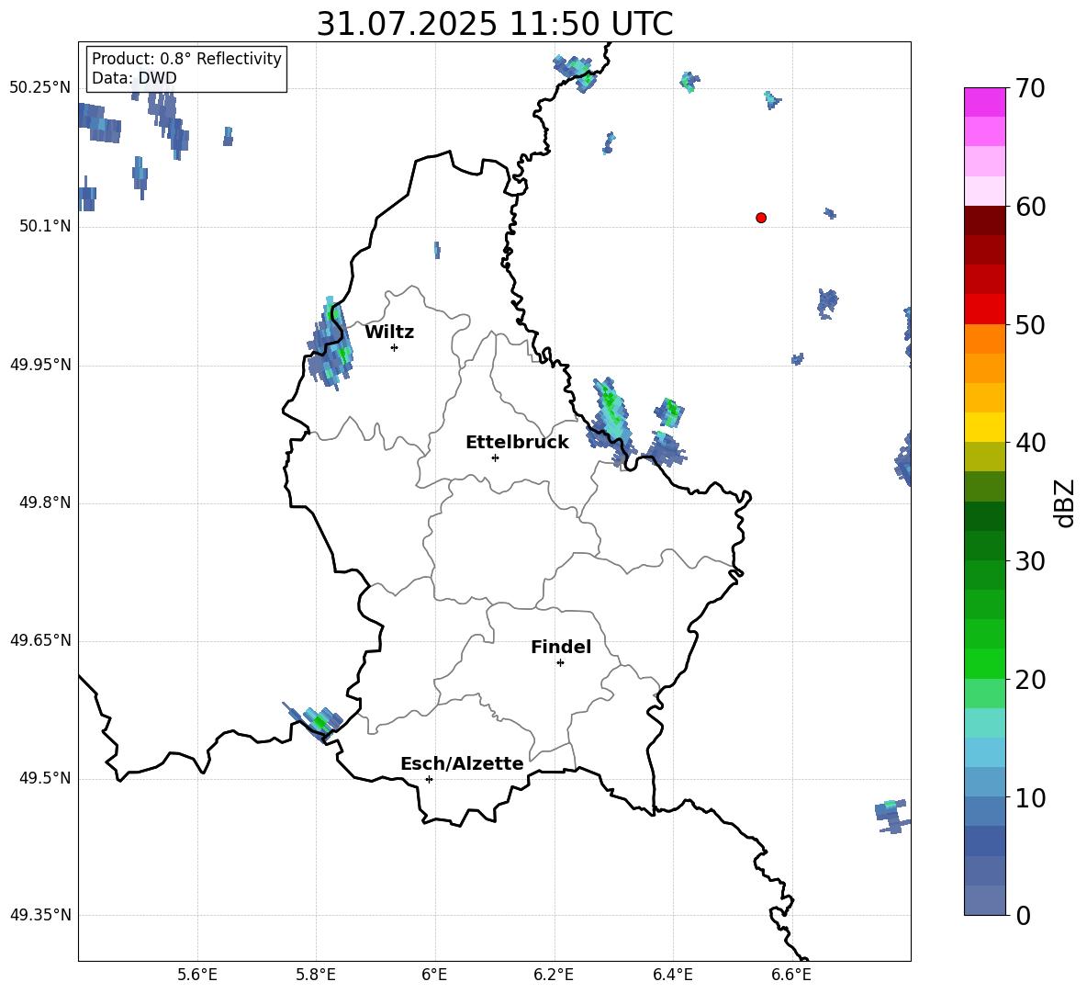Click the 50.1°N latitude label
This screenshot has height=993, width=1087.
click(x=45, y=227)
